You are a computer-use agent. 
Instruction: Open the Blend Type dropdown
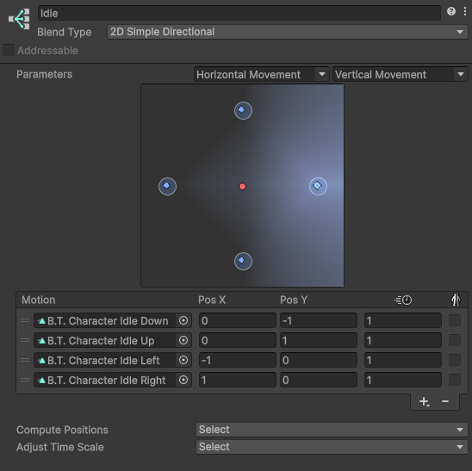[288, 32]
